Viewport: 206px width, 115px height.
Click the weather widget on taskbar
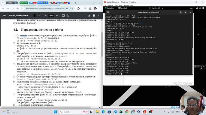pos(11,112)
